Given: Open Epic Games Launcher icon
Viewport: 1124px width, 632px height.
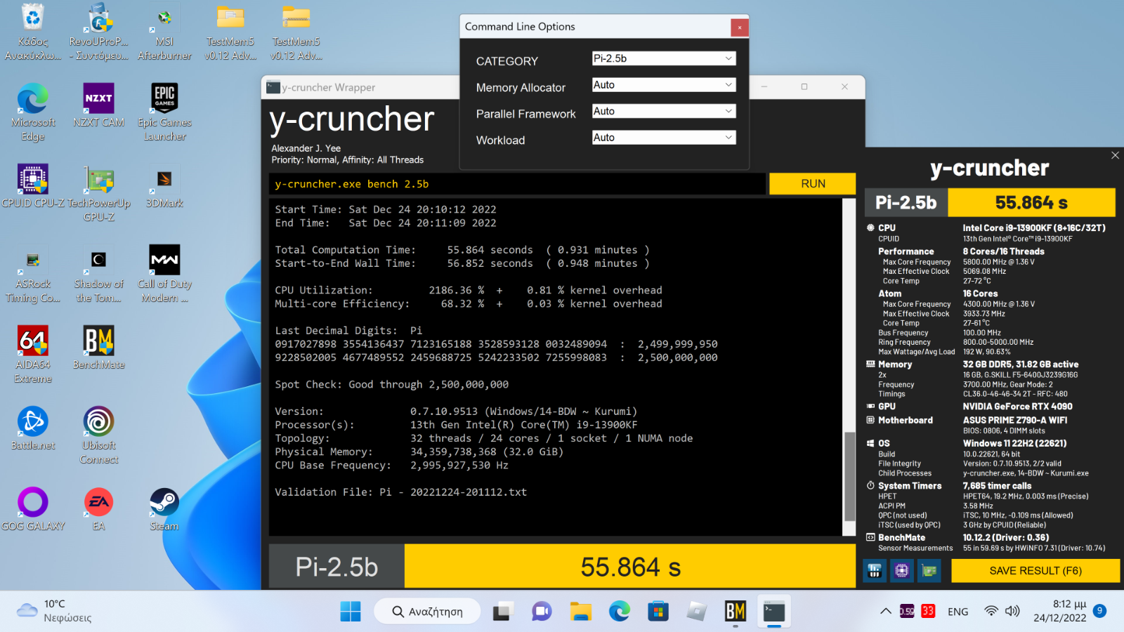Looking at the screenshot, I should pyautogui.click(x=164, y=112).
